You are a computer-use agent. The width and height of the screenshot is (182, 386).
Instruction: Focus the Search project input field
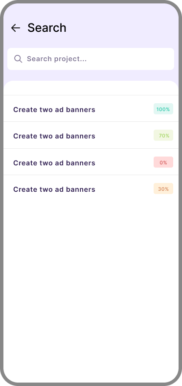click(91, 59)
